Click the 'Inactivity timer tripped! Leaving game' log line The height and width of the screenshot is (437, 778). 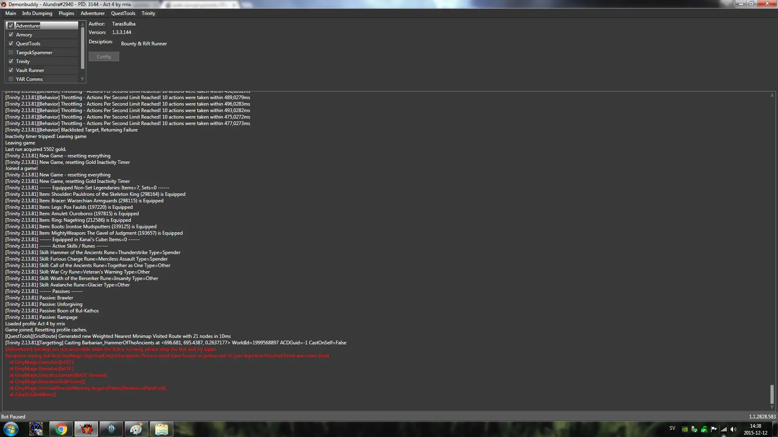[46, 136]
